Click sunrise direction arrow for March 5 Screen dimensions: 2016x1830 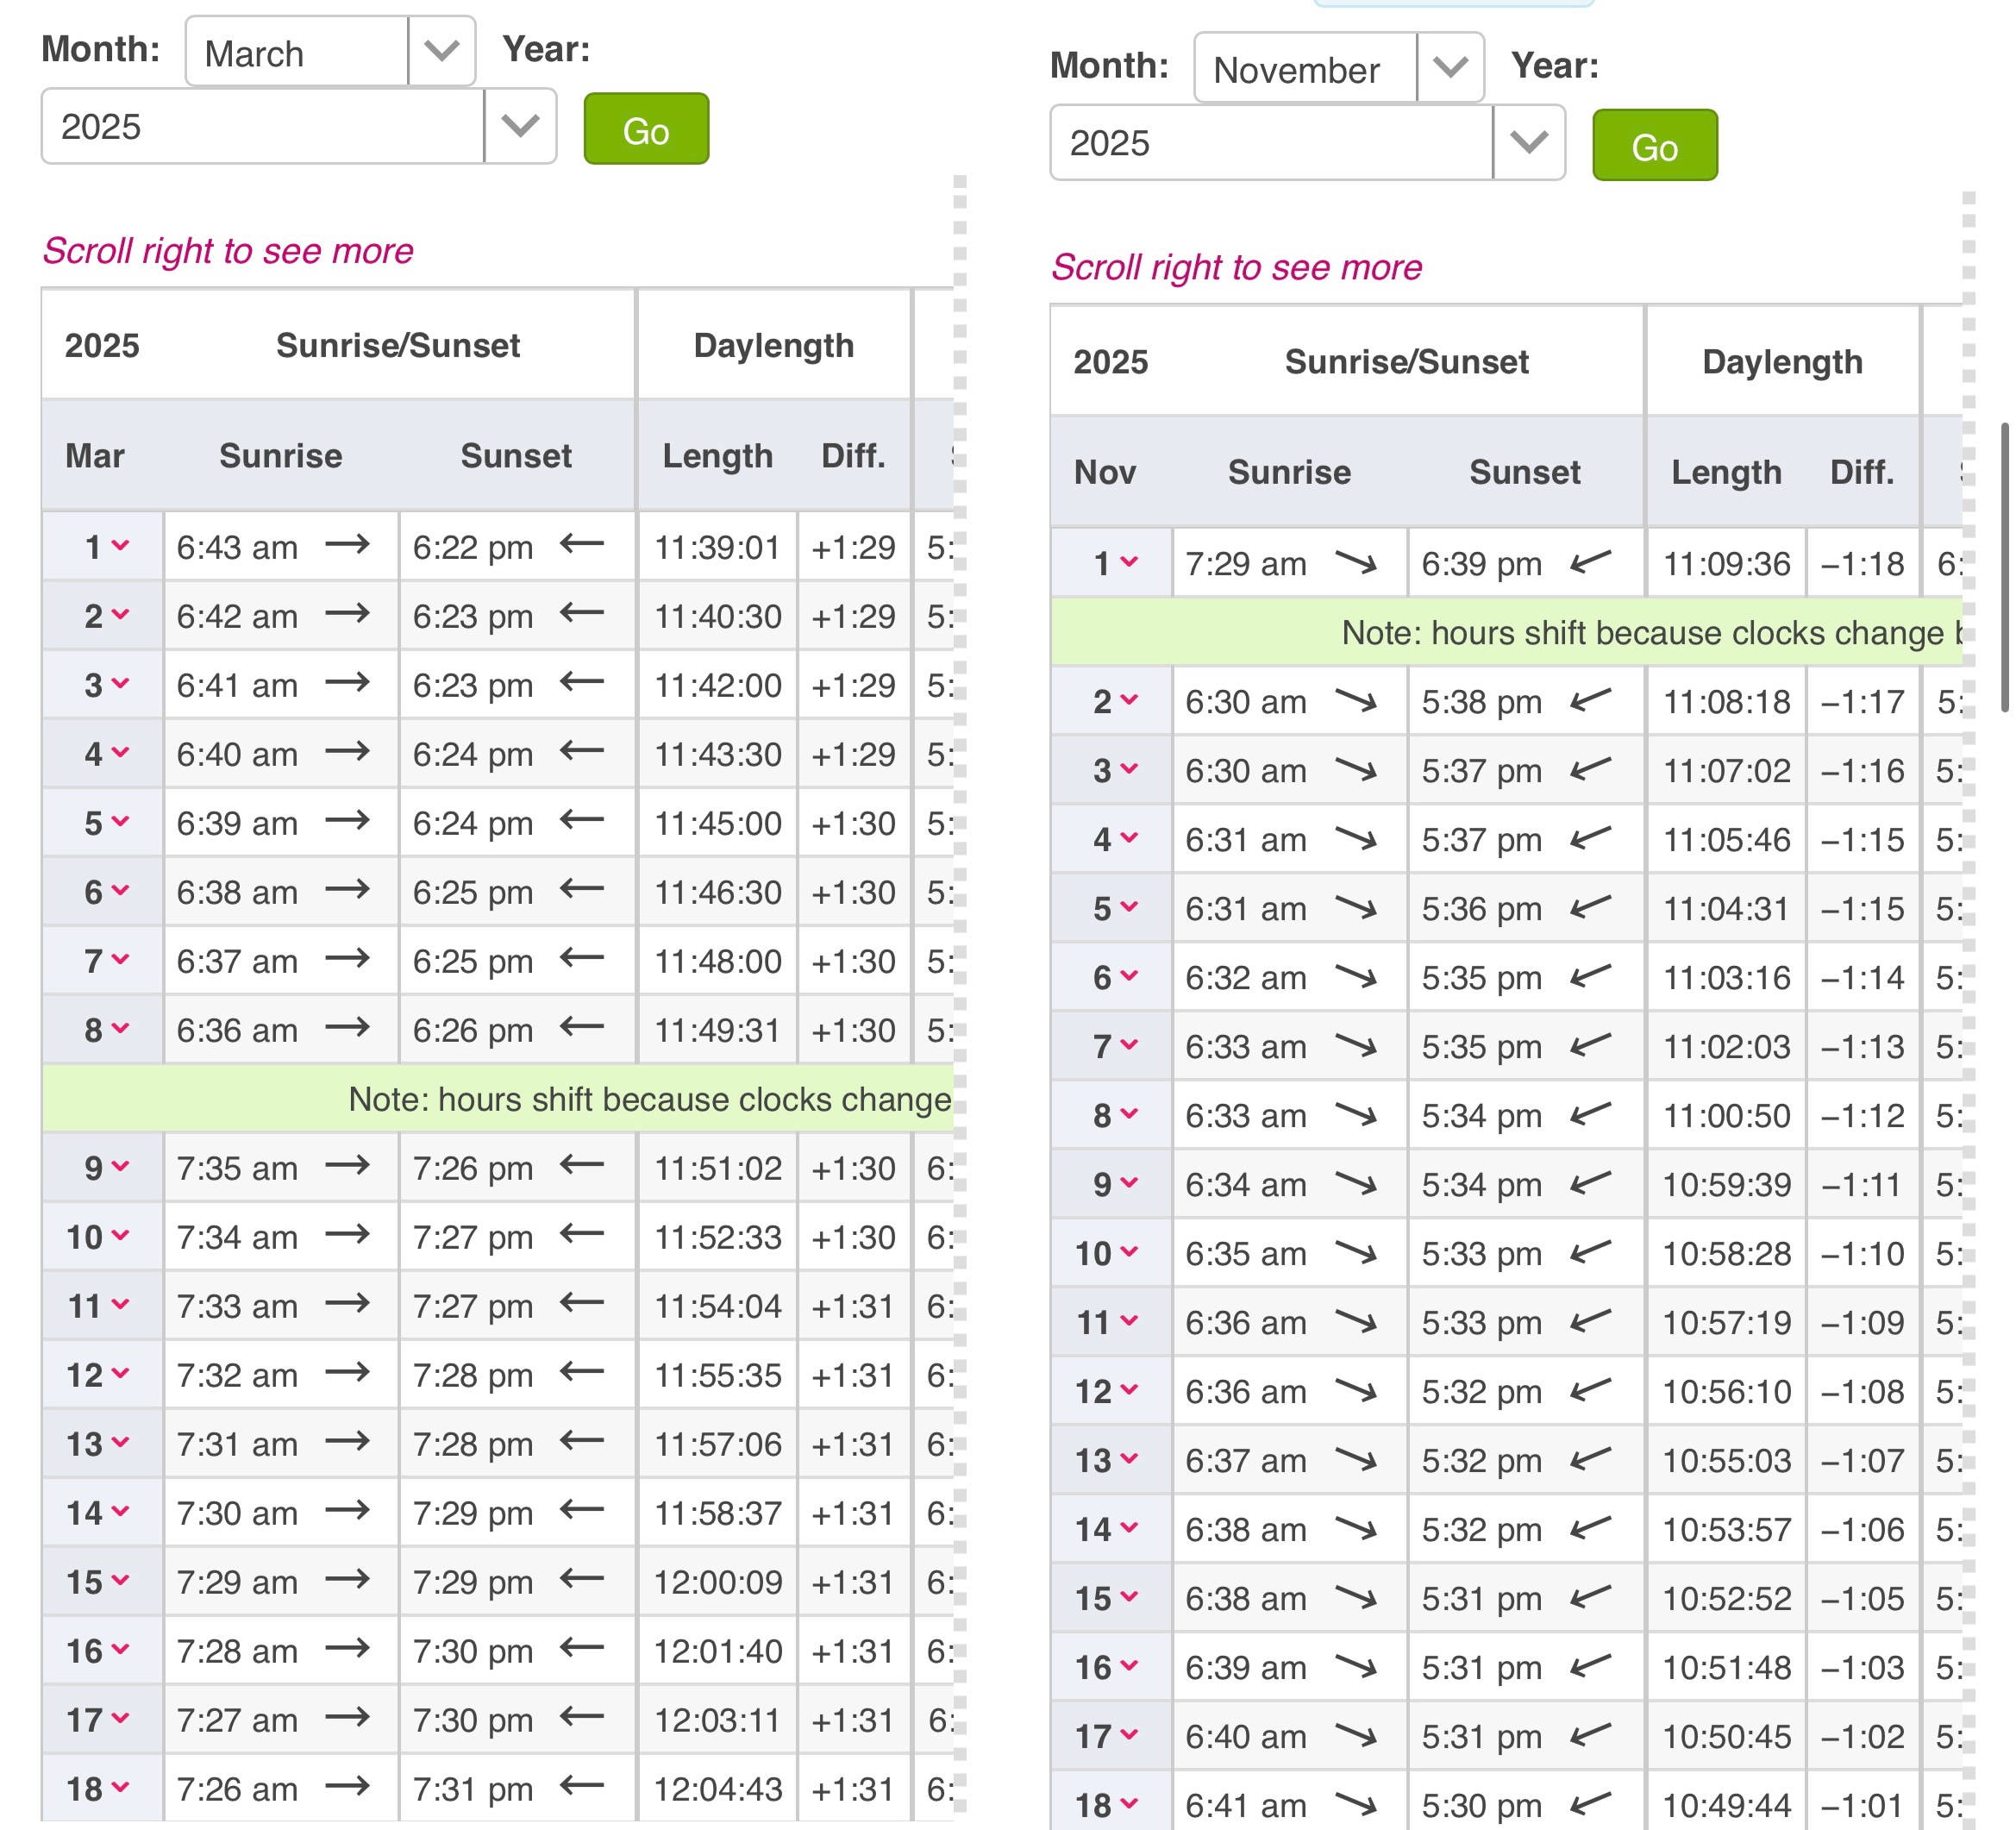(x=347, y=821)
